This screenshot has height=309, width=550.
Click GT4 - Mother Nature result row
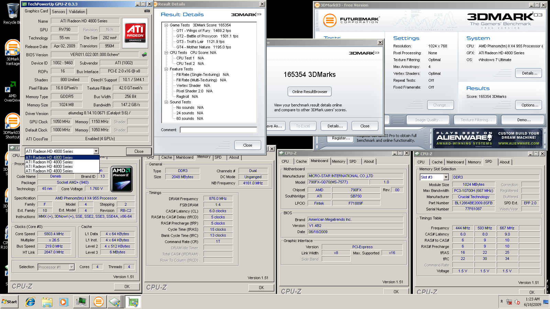coord(203,47)
